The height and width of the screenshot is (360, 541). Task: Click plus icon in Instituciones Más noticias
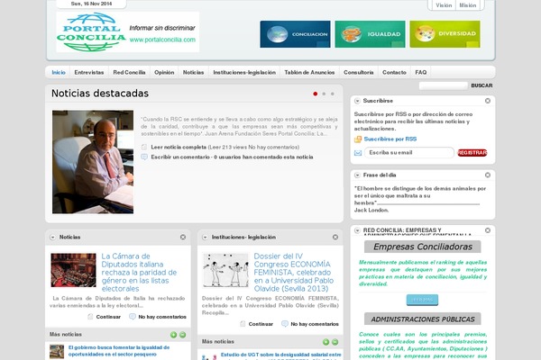point(326,342)
